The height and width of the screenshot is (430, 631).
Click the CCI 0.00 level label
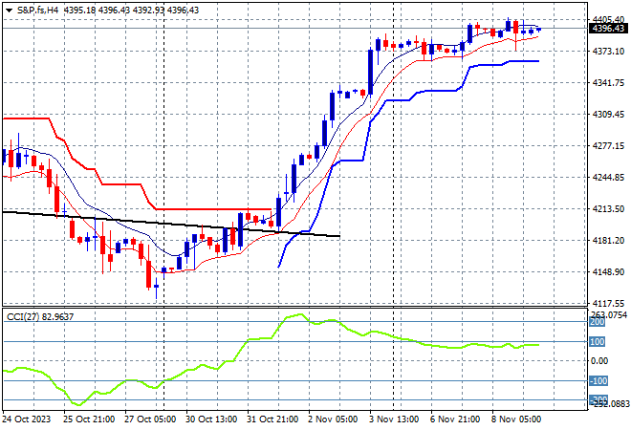598,361
